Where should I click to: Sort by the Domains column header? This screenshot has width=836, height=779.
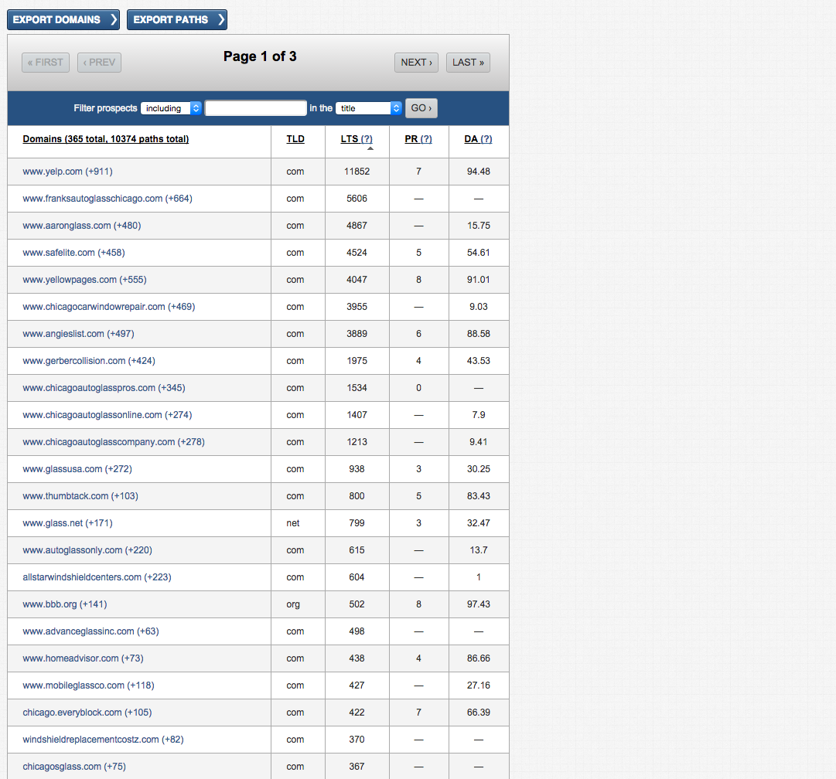[x=106, y=139]
